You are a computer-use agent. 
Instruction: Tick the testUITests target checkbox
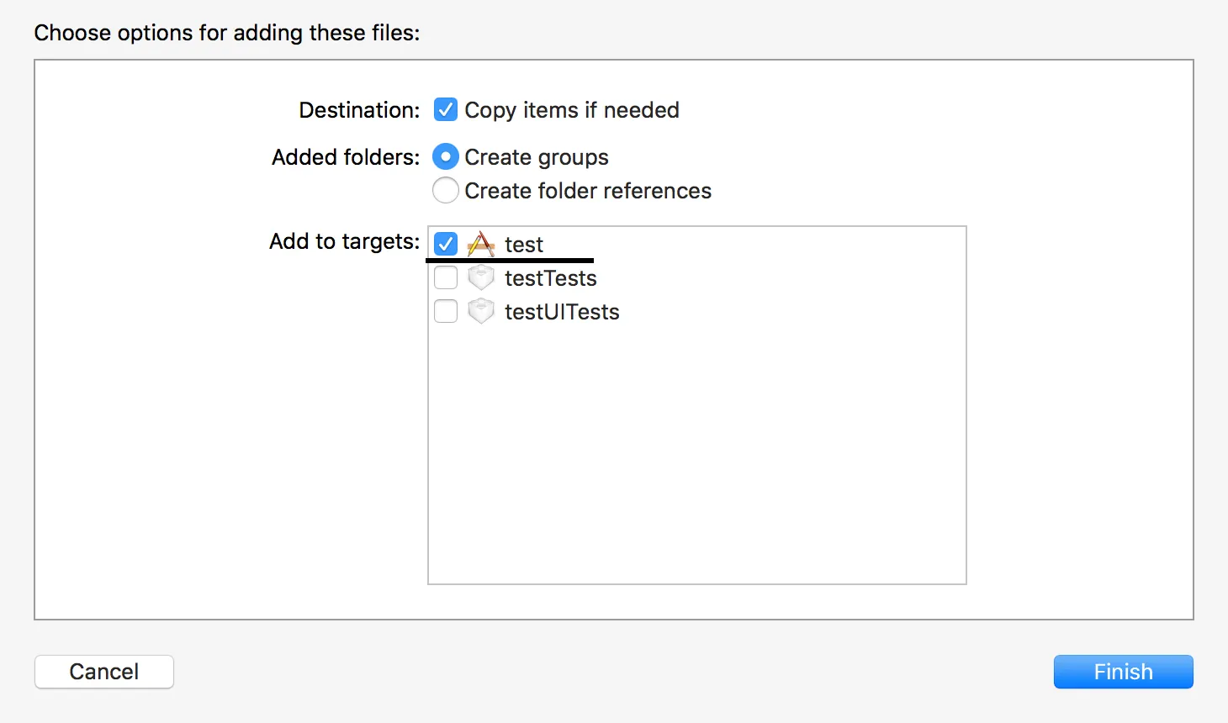pyautogui.click(x=446, y=311)
